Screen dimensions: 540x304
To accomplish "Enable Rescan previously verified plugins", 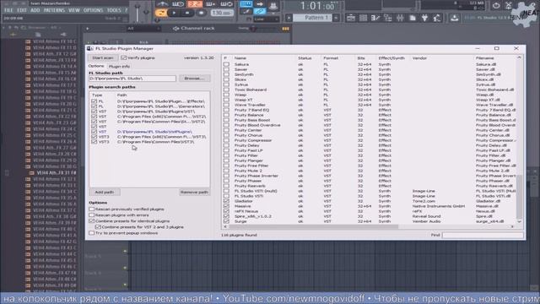I will point(92,209).
